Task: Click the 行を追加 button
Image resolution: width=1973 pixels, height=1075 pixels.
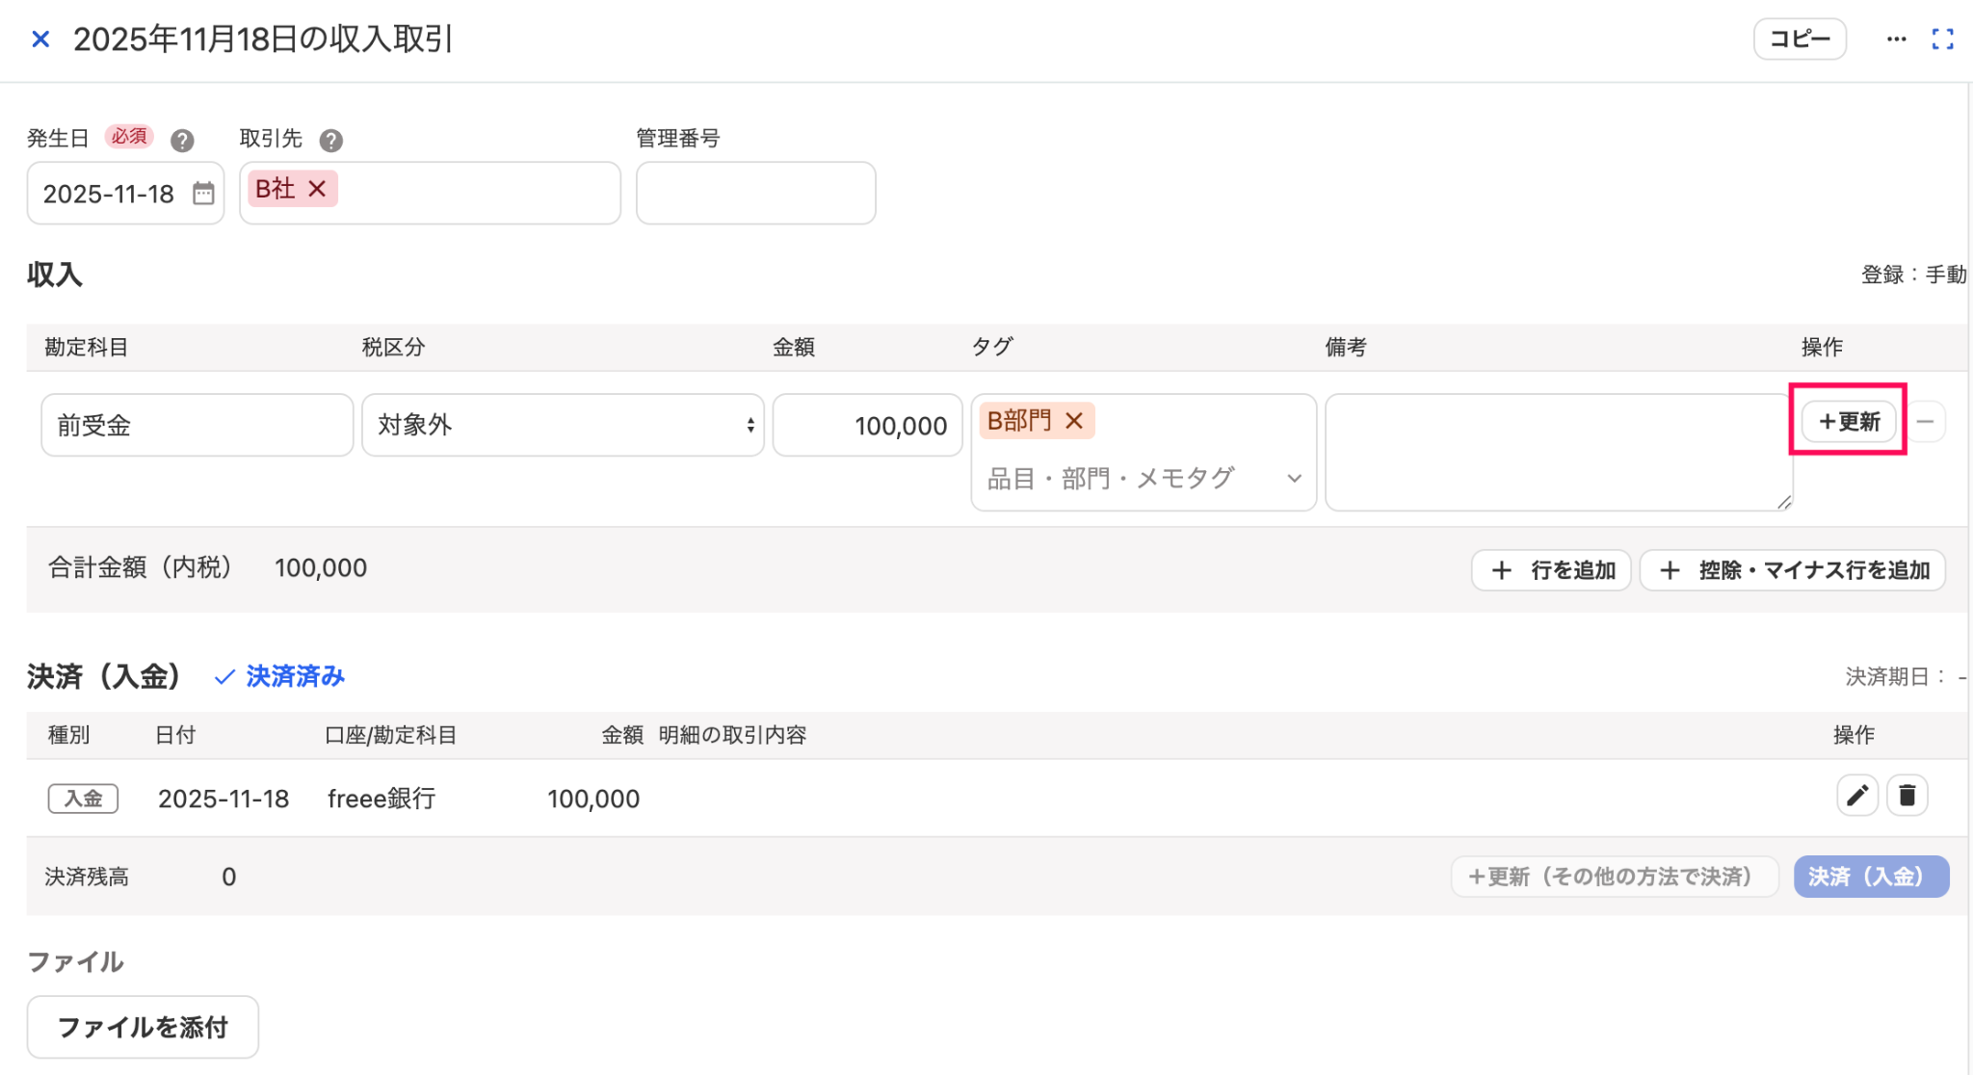Action: (x=1551, y=570)
